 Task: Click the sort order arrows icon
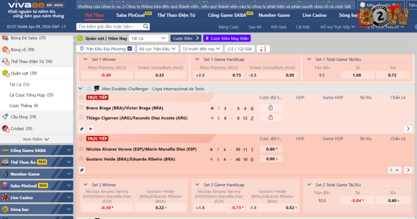[263, 49]
